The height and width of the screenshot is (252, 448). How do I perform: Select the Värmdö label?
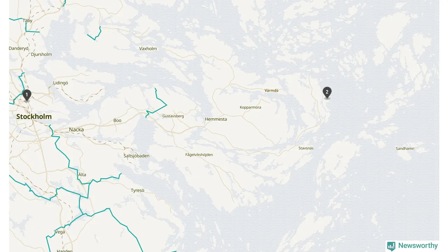point(271,90)
